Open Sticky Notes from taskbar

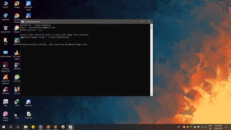(33, 127)
